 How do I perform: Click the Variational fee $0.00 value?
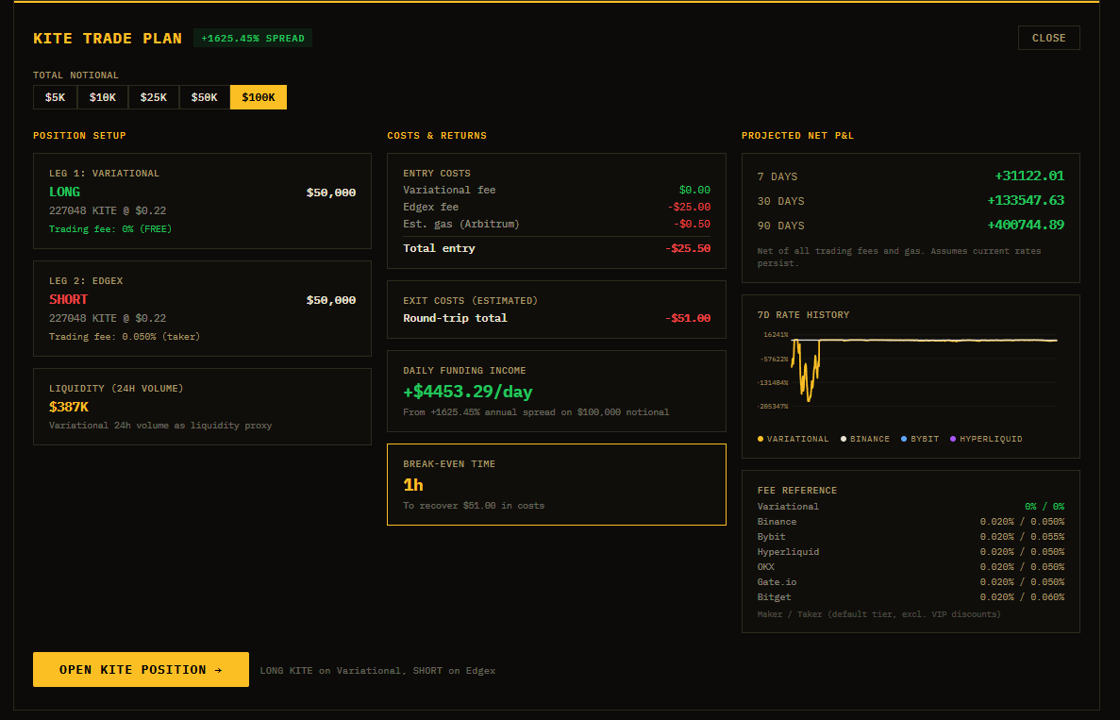click(695, 190)
